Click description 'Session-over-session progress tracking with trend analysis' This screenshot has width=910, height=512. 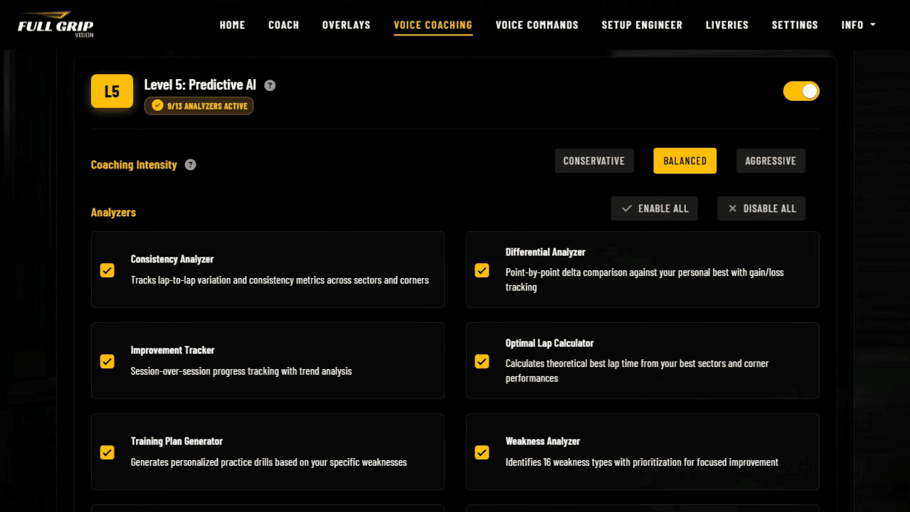tap(241, 371)
